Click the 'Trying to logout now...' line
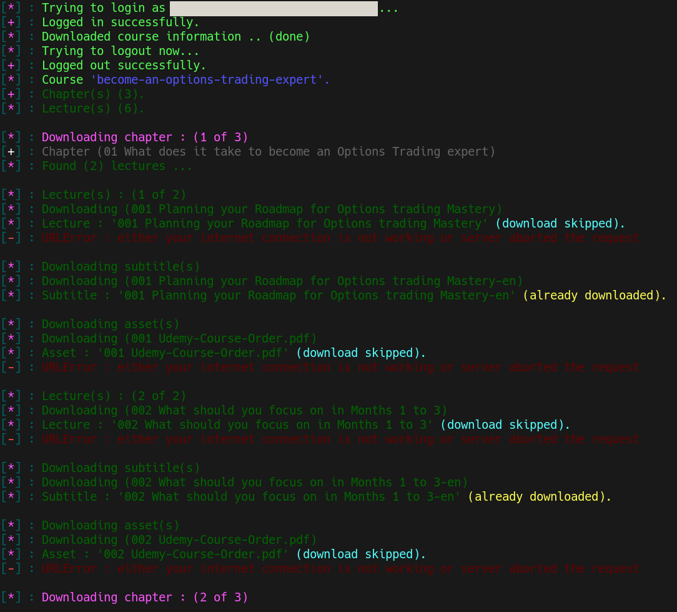677x612 pixels. pos(120,51)
